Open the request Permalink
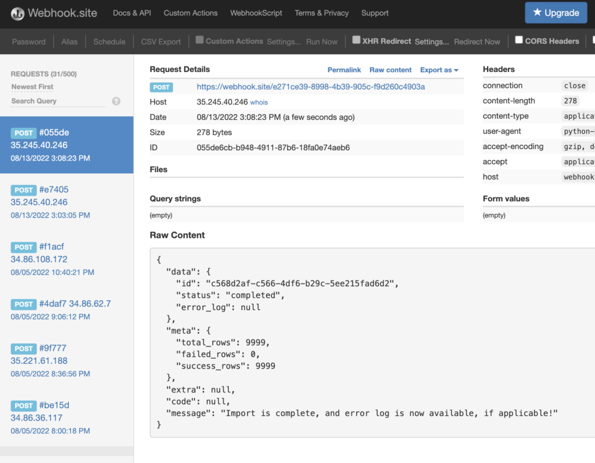This screenshot has width=595, height=463. pyautogui.click(x=344, y=70)
